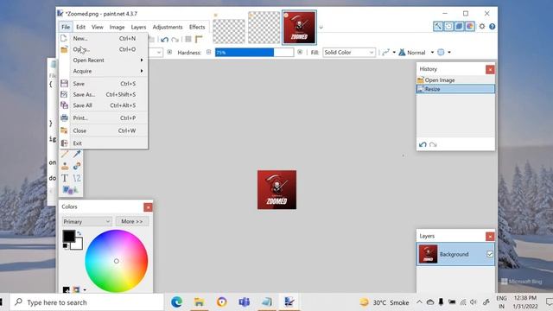Open the Normal blend mode dropdown
This screenshot has height=311, width=553.
[432, 52]
